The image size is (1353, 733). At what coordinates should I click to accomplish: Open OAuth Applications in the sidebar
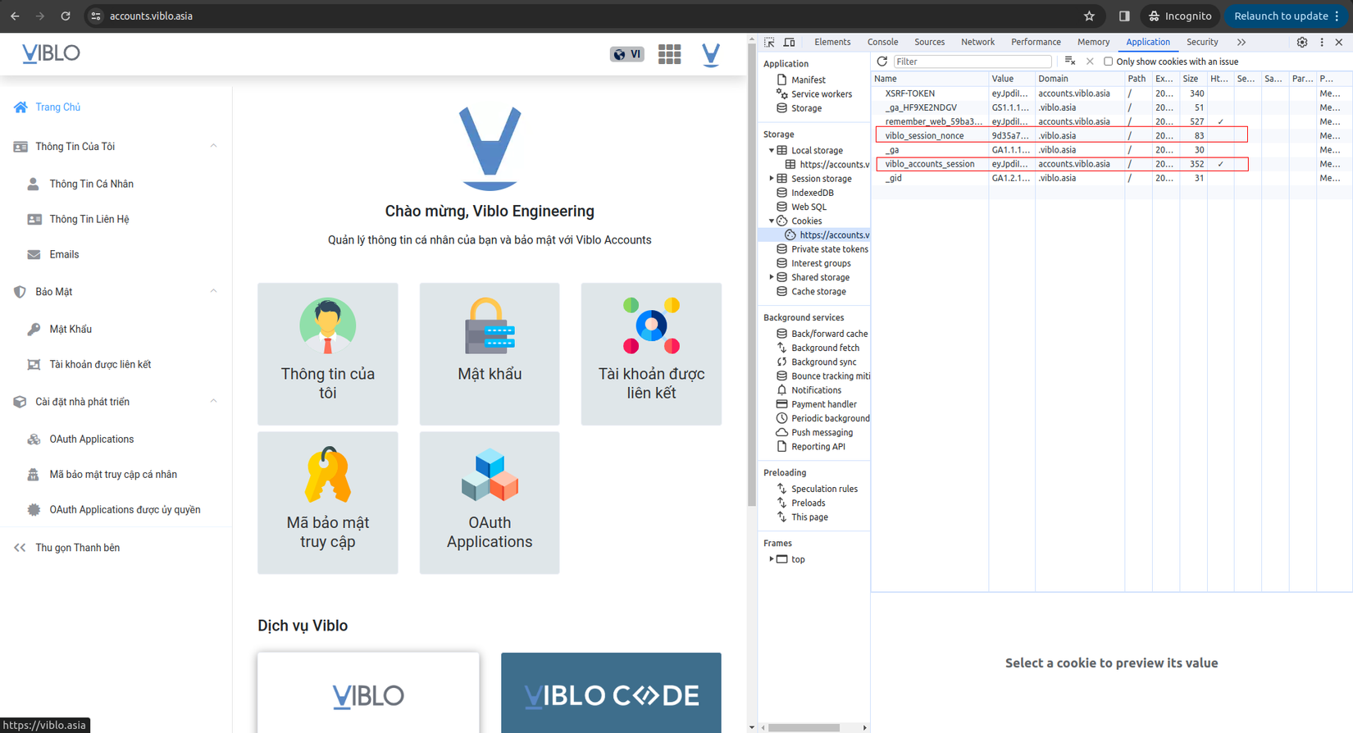pos(91,439)
